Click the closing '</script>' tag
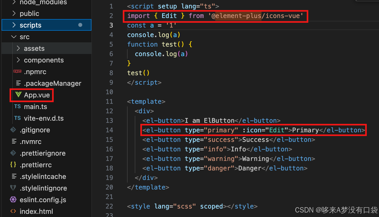379x217 pixels. point(144,82)
